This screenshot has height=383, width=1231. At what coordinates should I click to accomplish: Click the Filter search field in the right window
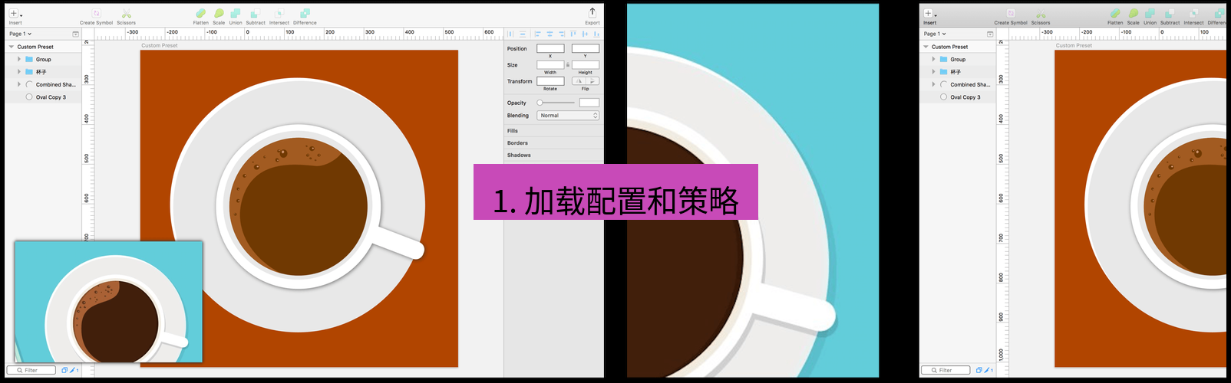click(947, 370)
